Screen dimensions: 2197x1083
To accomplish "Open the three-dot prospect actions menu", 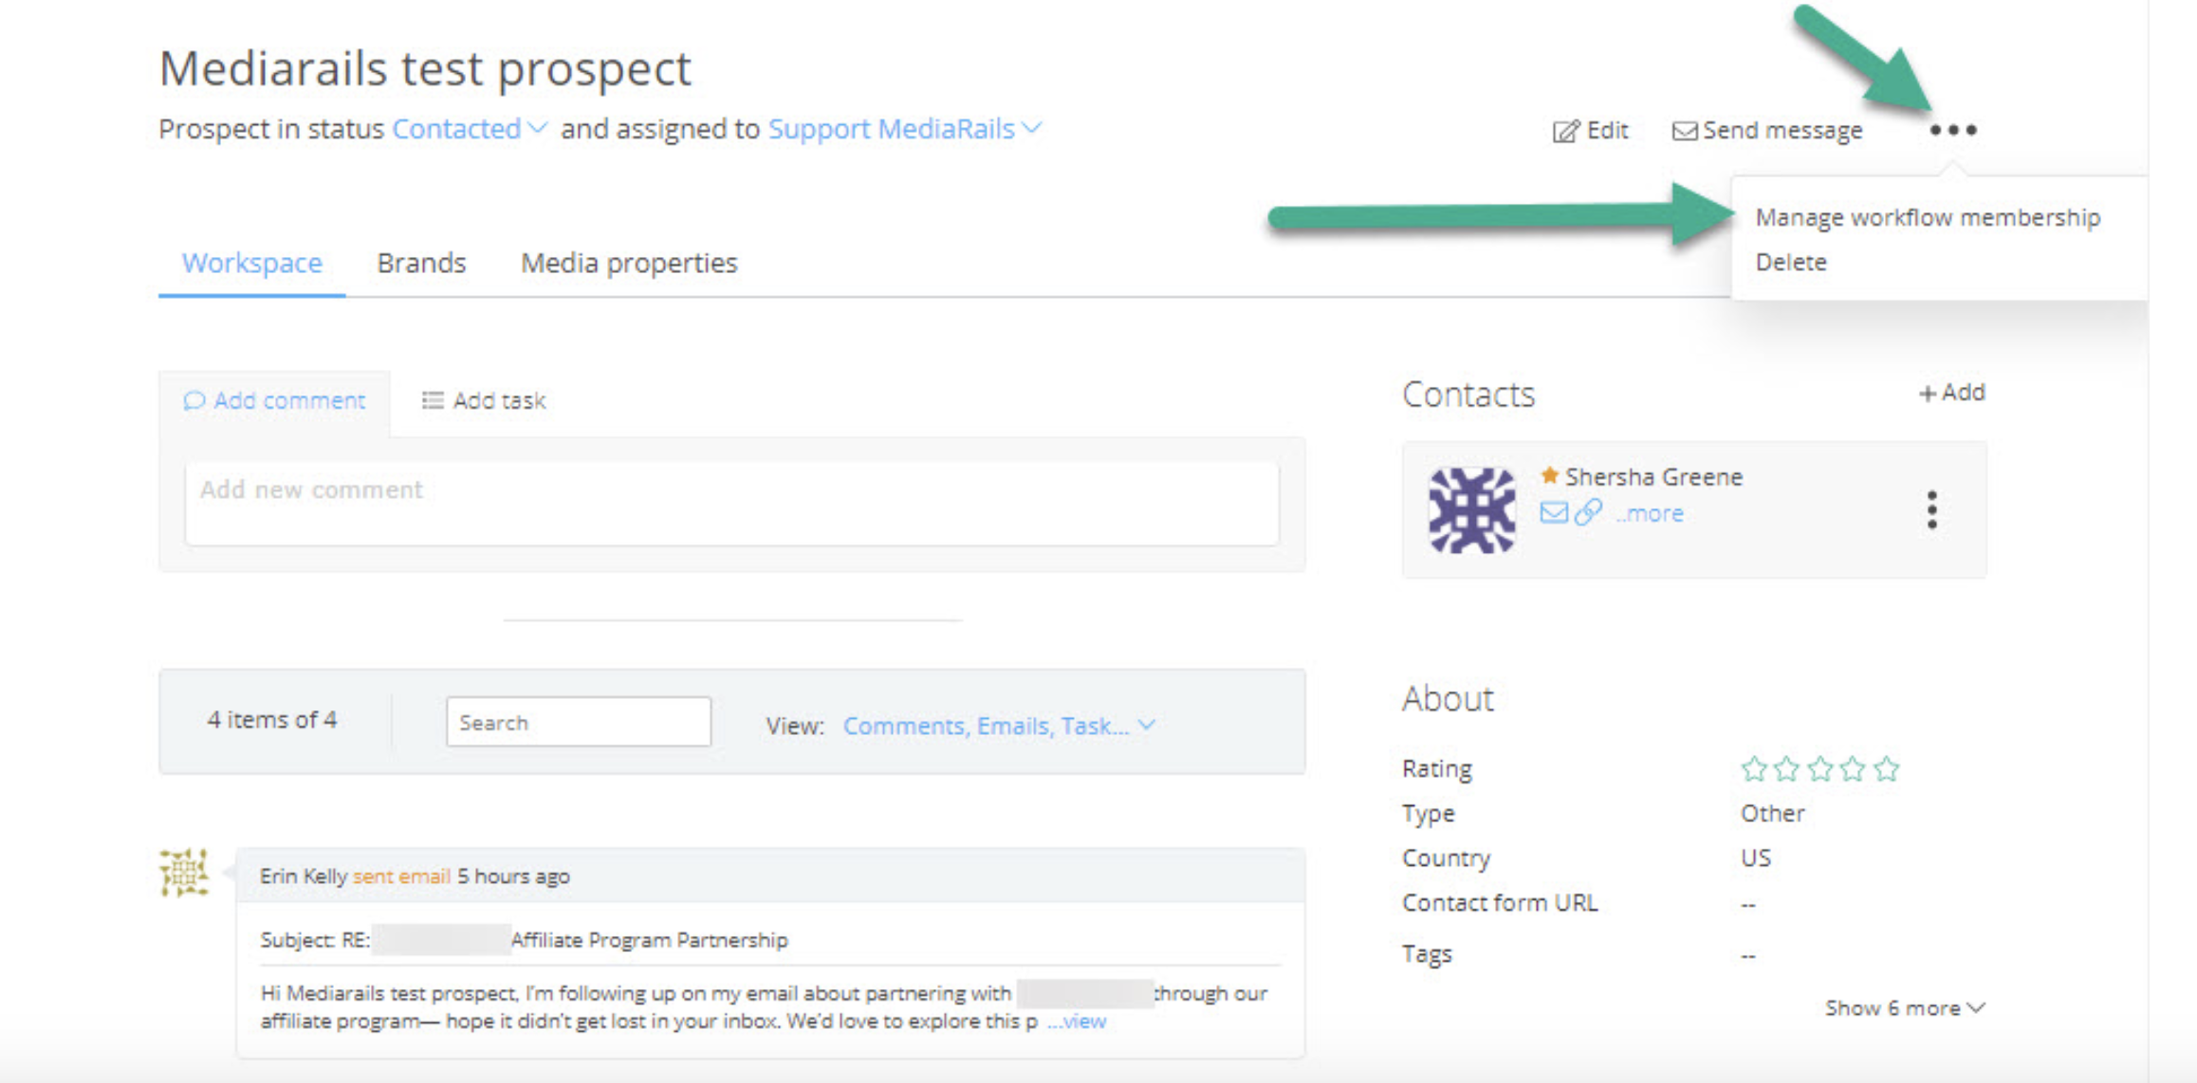I will click(1952, 130).
